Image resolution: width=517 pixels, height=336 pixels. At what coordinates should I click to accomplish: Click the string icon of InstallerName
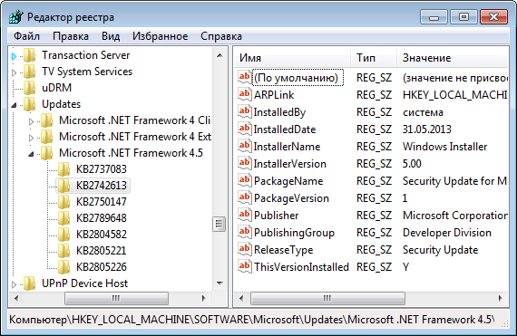(x=244, y=146)
